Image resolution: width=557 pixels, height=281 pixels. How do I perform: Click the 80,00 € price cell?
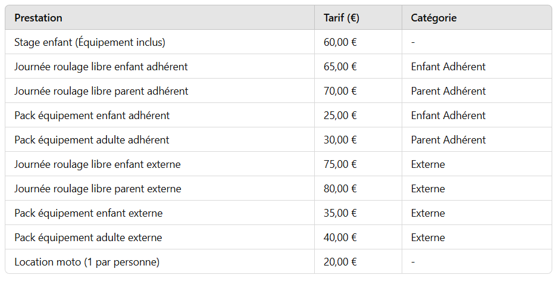coord(340,189)
